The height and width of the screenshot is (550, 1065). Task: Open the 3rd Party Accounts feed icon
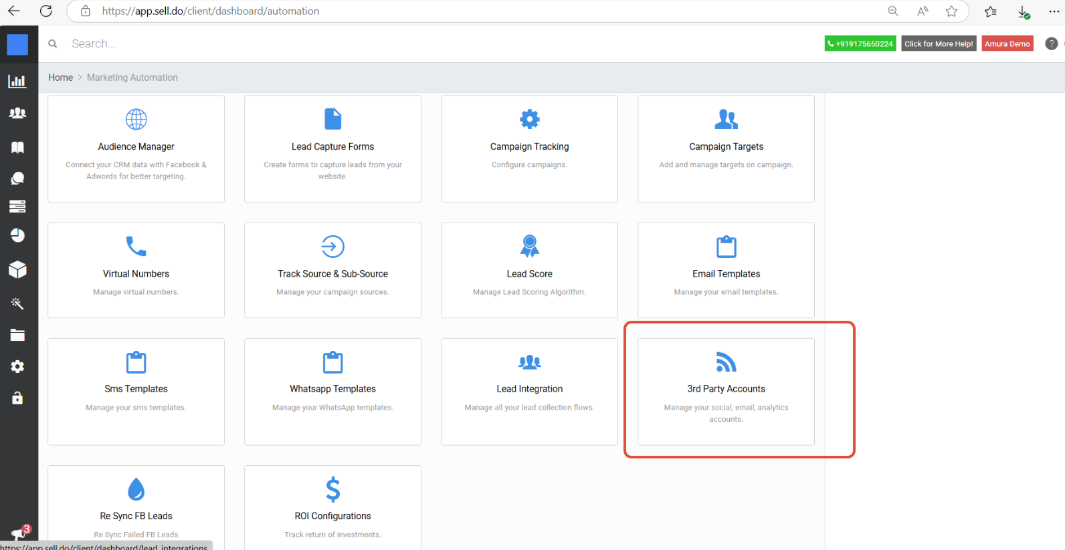[726, 362]
